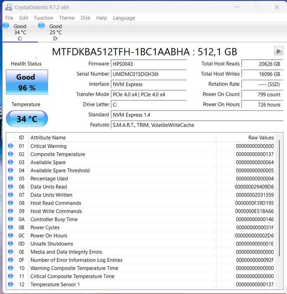Switch to the D: drive tab
Image resolution: width=287 pixels, height=294 pixels.
(55, 32)
